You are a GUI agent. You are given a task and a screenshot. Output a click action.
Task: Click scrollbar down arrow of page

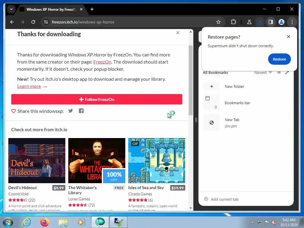(x=191, y=208)
